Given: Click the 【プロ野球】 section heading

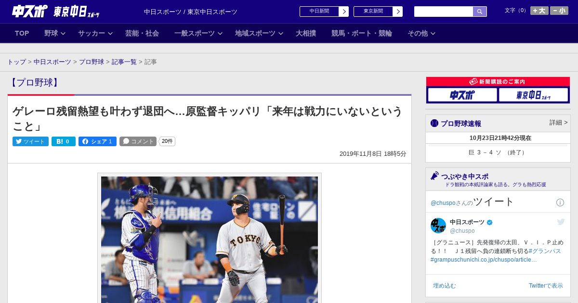Looking at the screenshot, I should pos(35,82).
